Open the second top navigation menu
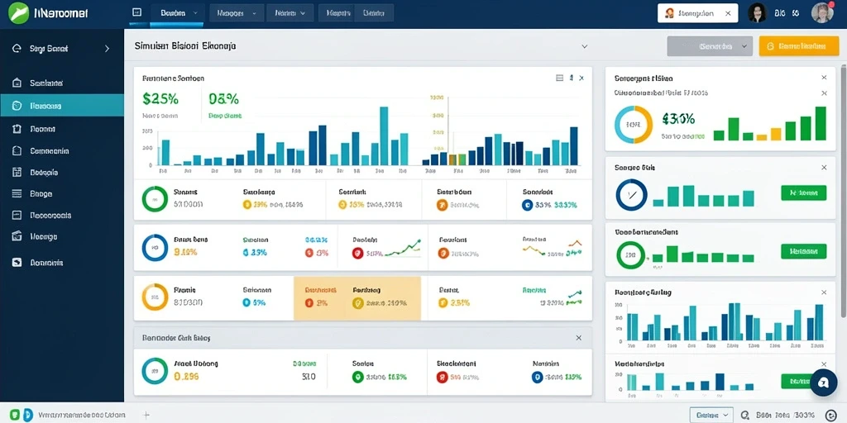 point(237,13)
